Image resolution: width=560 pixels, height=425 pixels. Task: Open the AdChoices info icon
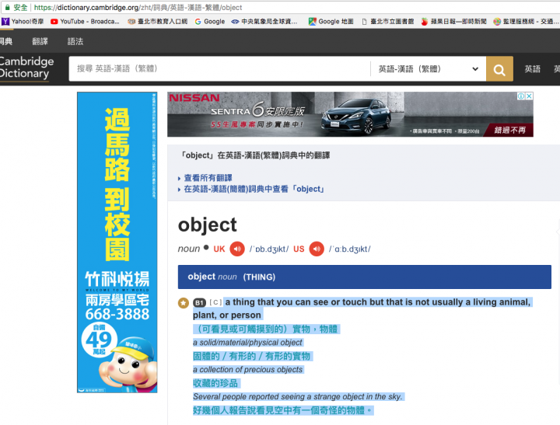click(x=521, y=96)
